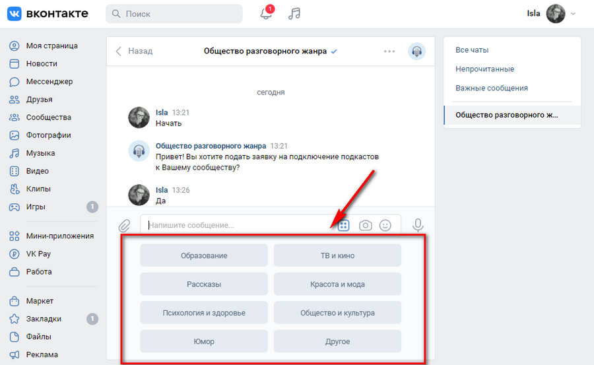Choose the ТВ и кино button
The image size is (594, 365).
(337, 255)
